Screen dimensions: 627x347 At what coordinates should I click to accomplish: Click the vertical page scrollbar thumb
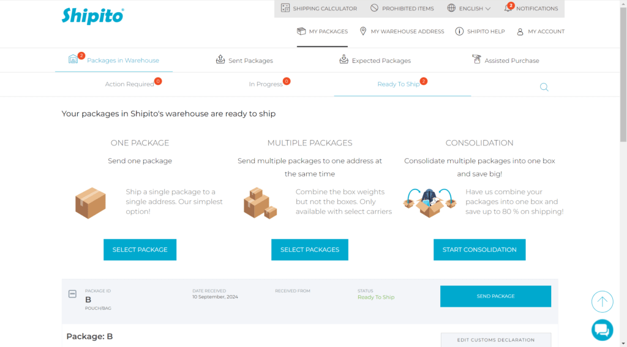click(x=623, y=74)
